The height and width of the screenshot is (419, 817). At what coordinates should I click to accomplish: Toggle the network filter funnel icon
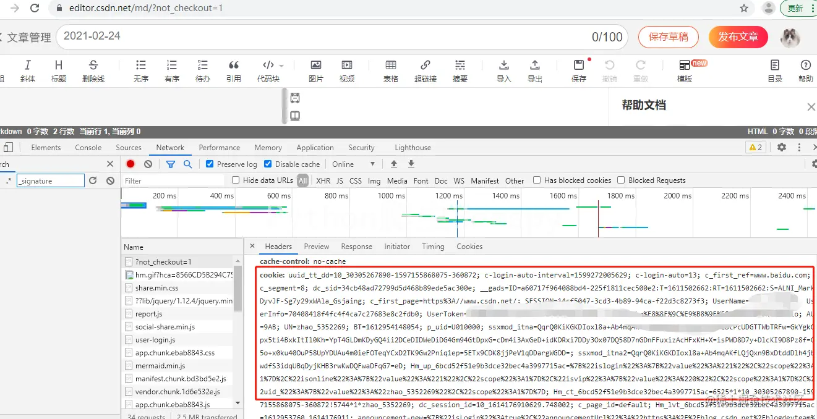pos(171,164)
